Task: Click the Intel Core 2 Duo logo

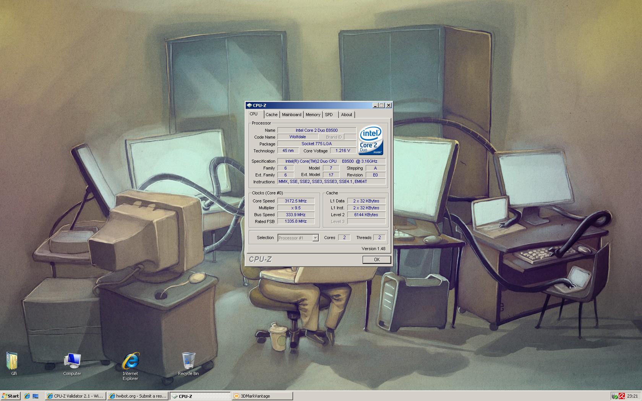Action: pyautogui.click(x=370, y=141)
